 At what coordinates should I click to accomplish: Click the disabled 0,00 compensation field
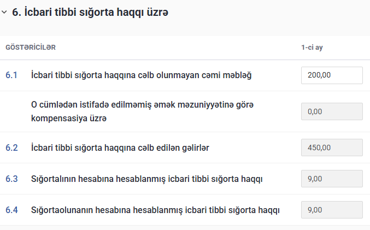[x=332, y=111]
